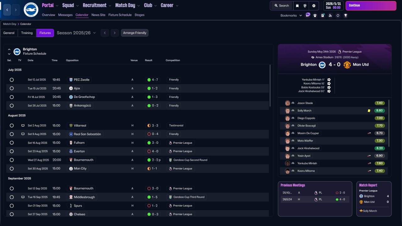Open the Bookmarks dropdown
402x226 pixels.
(291, 15)
